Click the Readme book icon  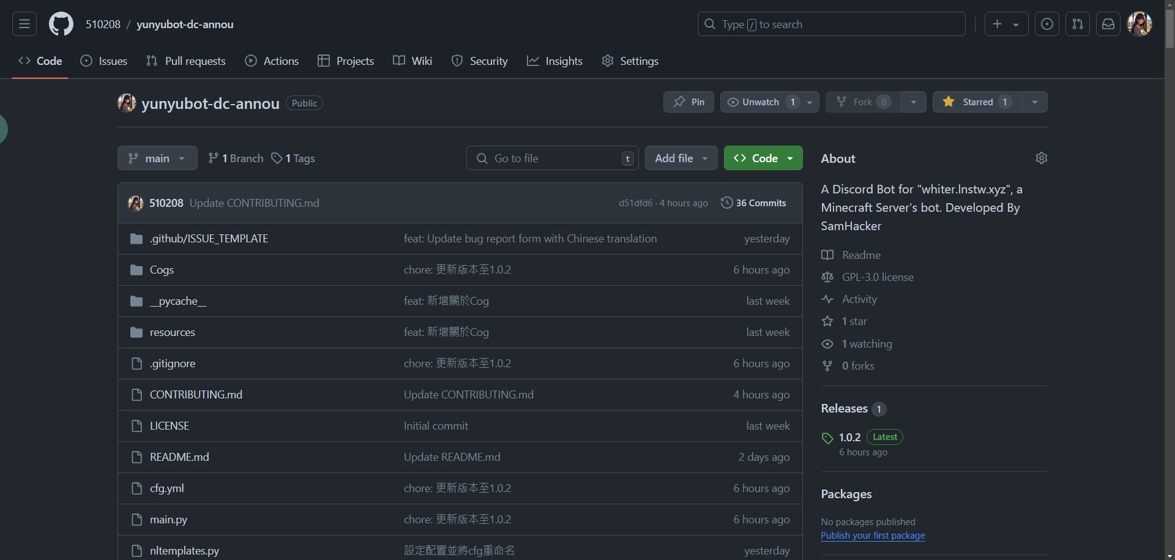click(827, 255)
